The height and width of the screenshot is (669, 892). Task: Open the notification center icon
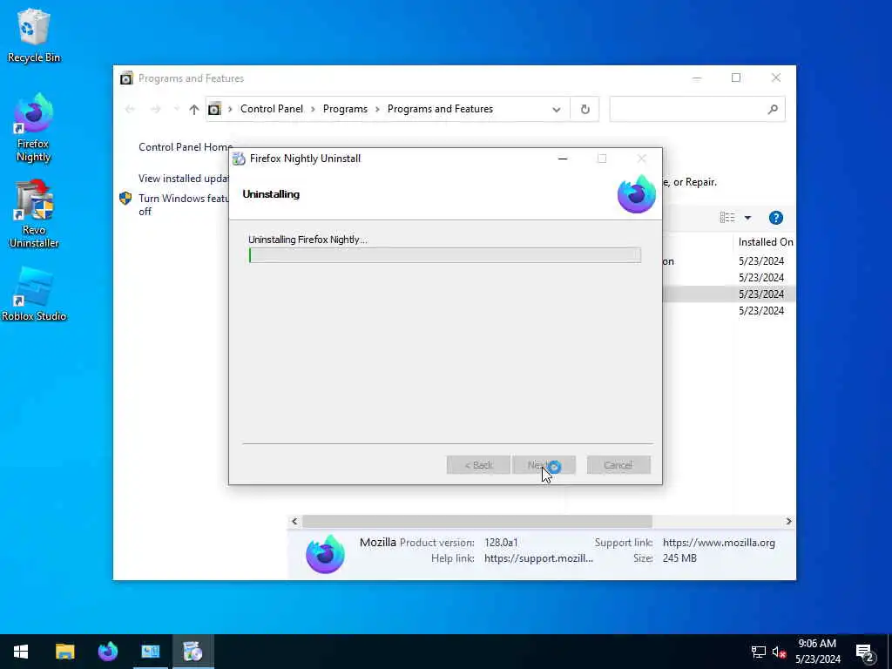865,652
